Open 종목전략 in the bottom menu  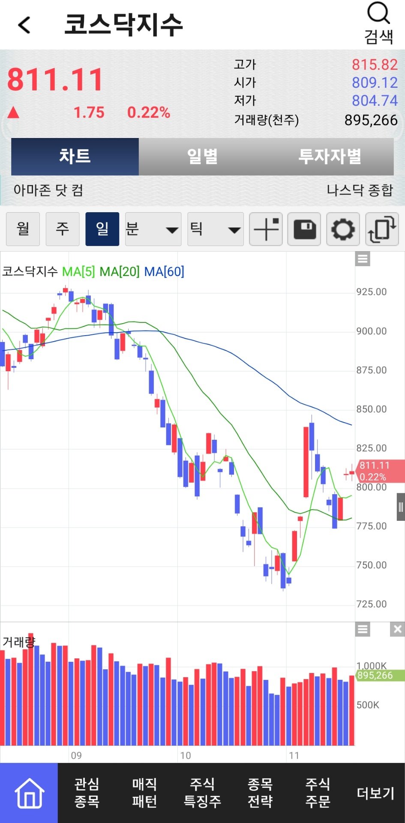[x=260, y=793]
